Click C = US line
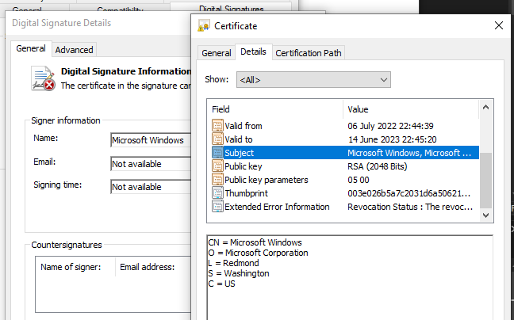 coord(221,284)
